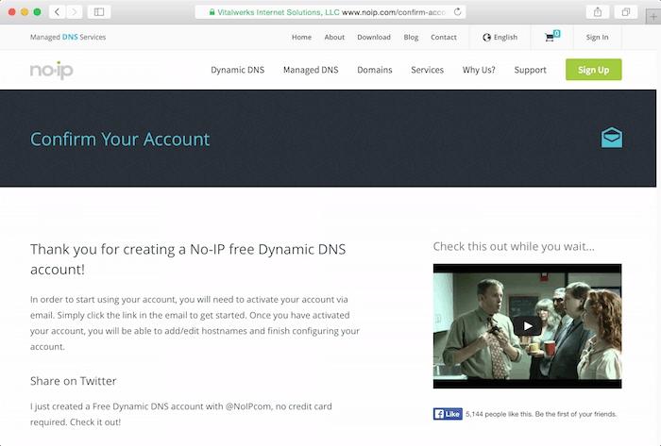The height and width of the screenshot is (446, 661).
Task: Open the Home link
Action: tap(301, 37)
